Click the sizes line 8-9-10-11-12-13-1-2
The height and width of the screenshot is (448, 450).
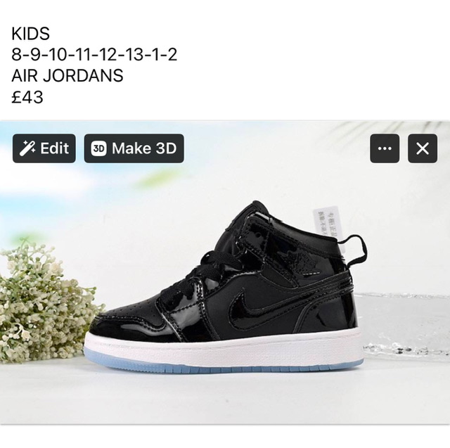[x=94, y=55]
